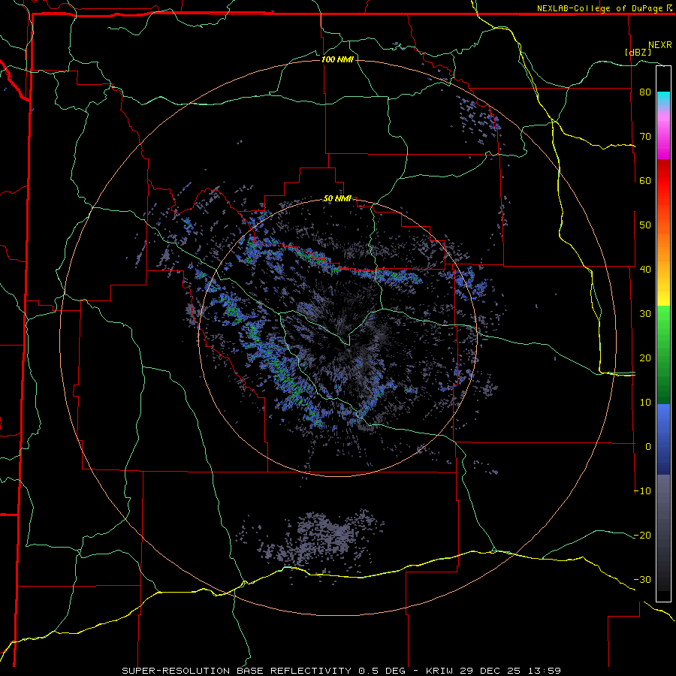Viewport: 676px width, 676px height.
Task: Click the gray low-reflectivity segment of color bar
Action: [x=663, y=533]
